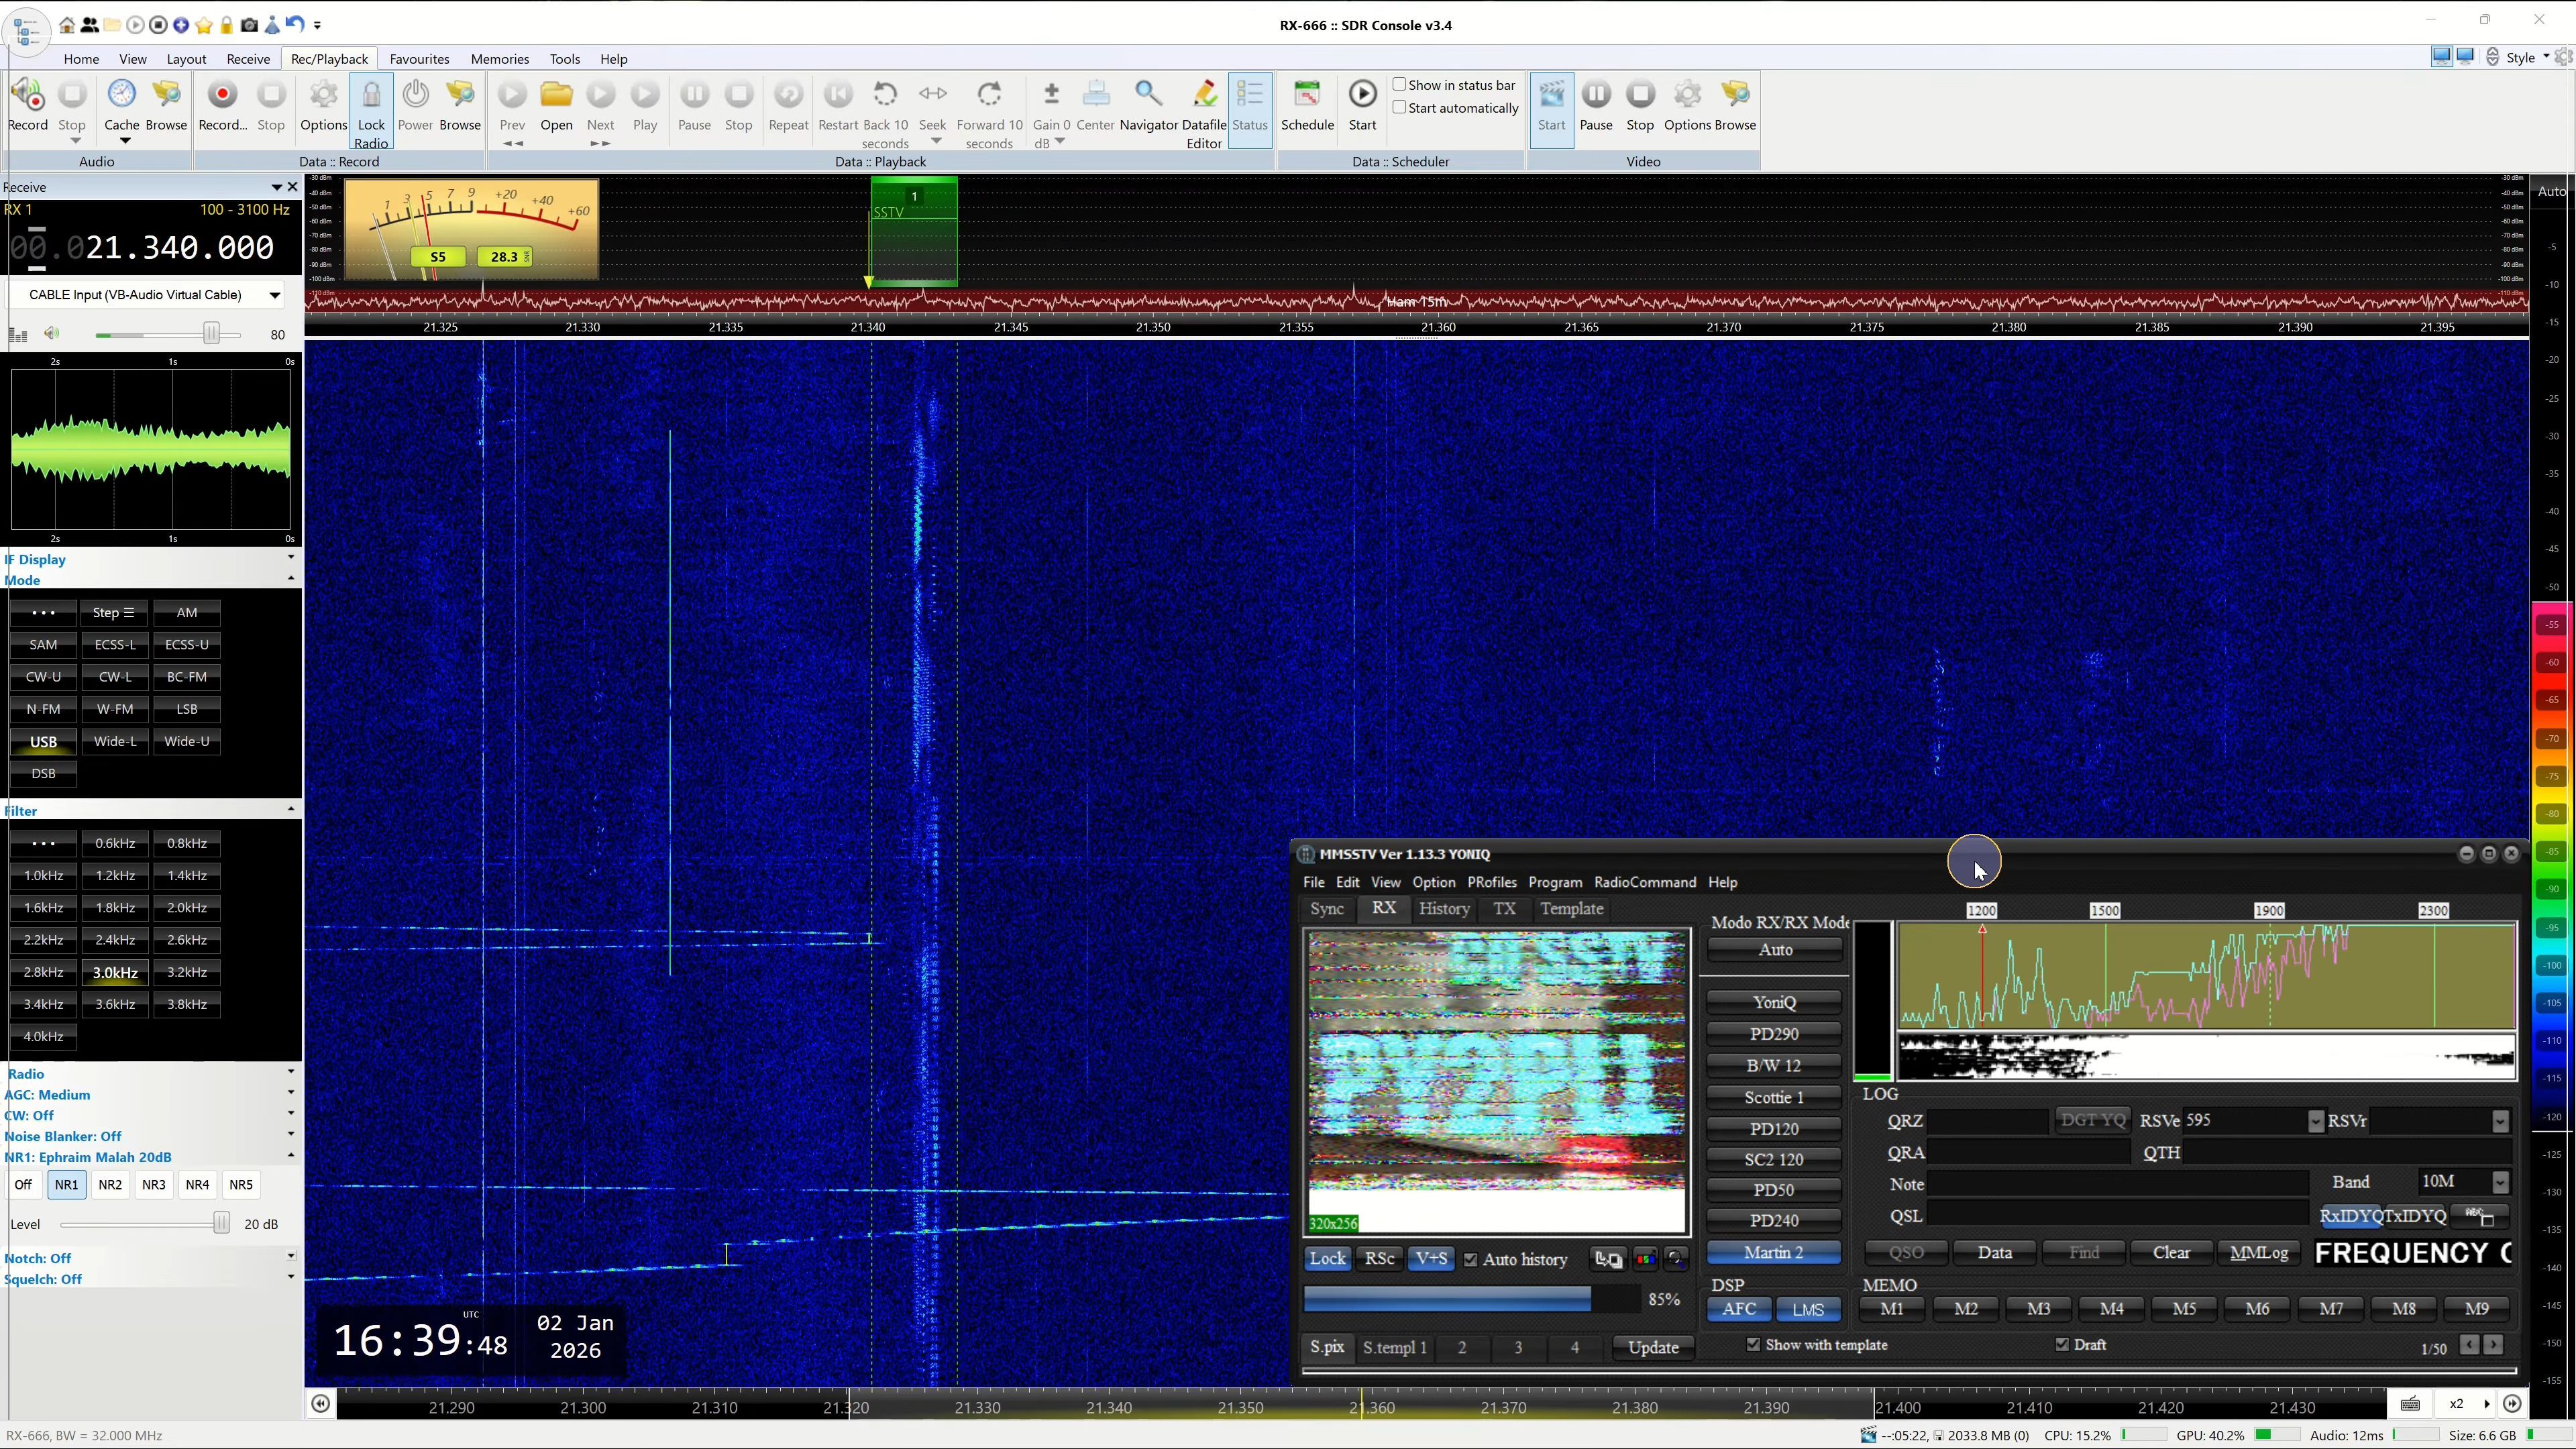This screenshot has width=2576, height=1449.
Task: Check Start automatically option
Action: click(x=1400, y=108)
